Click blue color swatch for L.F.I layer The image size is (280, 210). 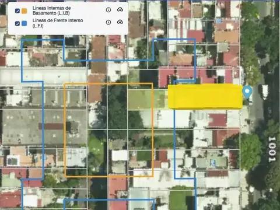pos(24,23)
